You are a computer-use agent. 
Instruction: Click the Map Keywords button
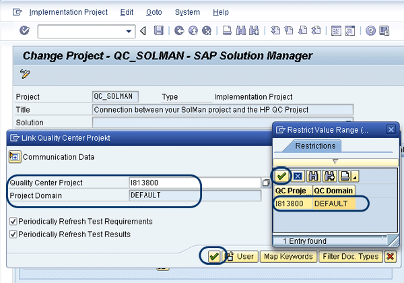288,257
